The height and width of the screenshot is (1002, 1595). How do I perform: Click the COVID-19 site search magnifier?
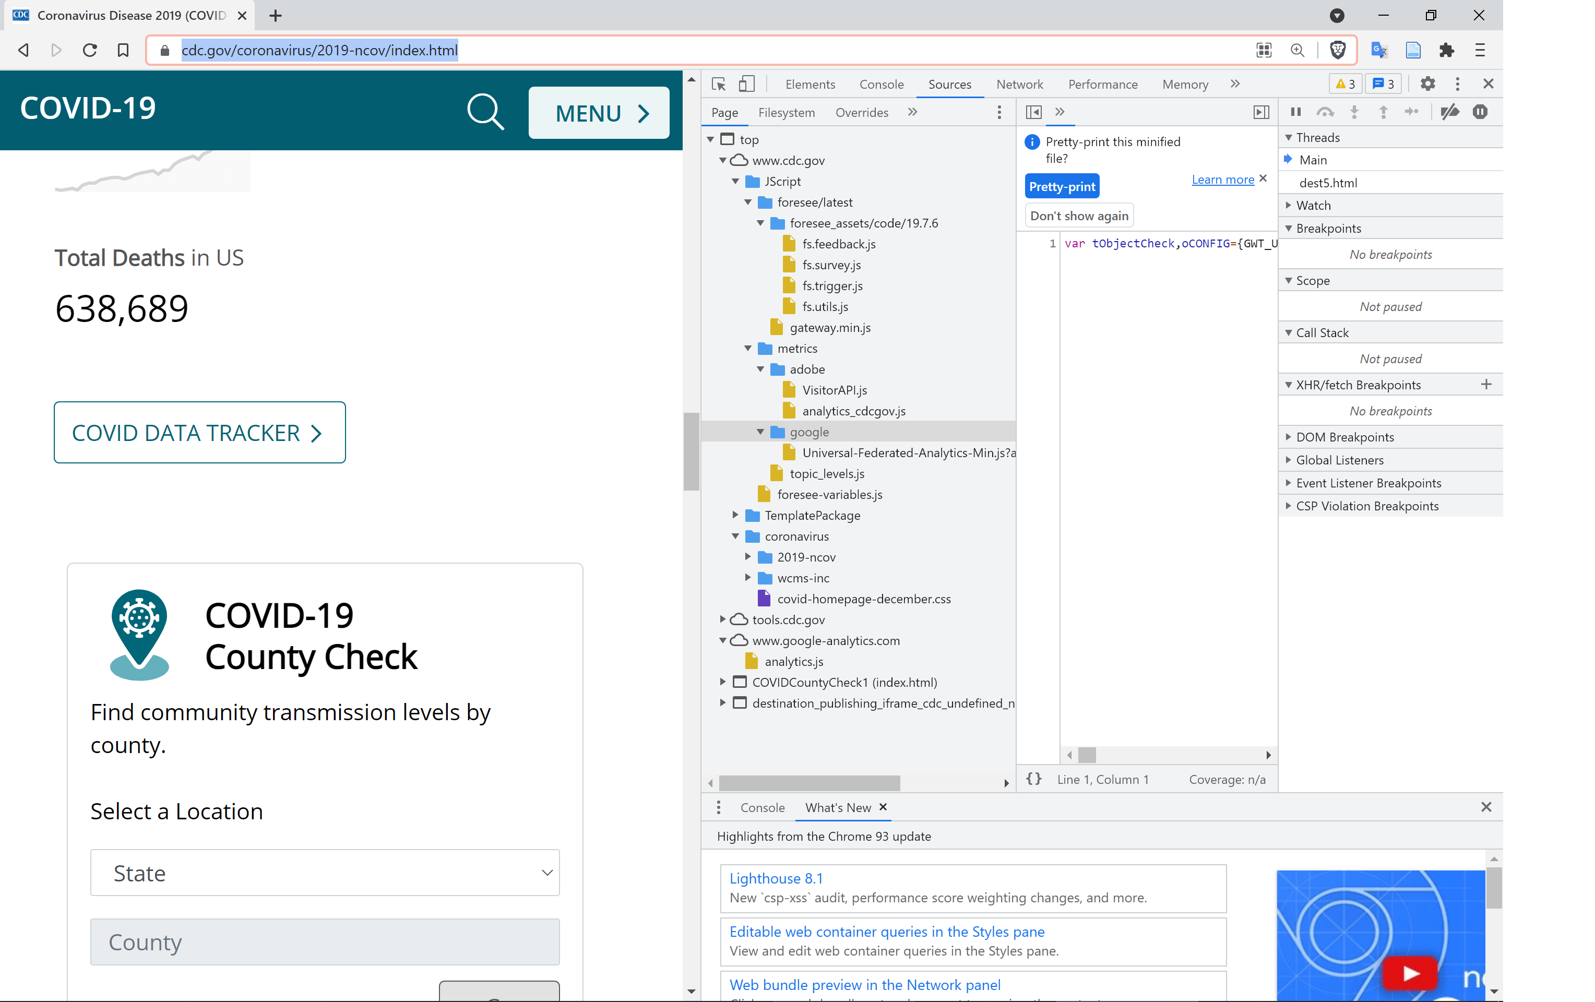485,112
